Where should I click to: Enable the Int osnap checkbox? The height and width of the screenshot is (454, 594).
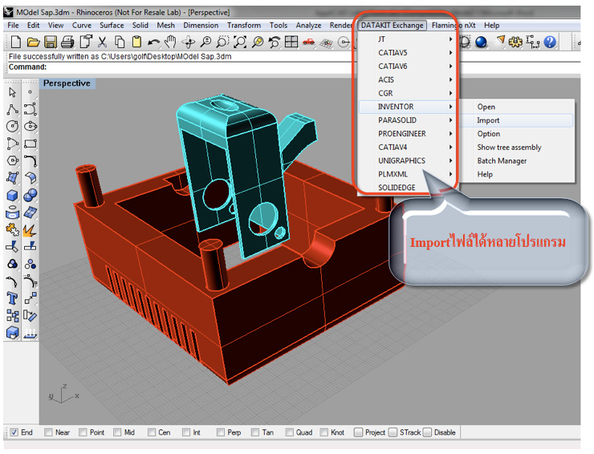[186, 432]
